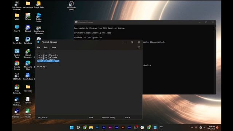Image resolution: width=233 pixels, height=131 pixels.
Task: Switch to OBS Studio in the taskbar
Action: (136, 127)
